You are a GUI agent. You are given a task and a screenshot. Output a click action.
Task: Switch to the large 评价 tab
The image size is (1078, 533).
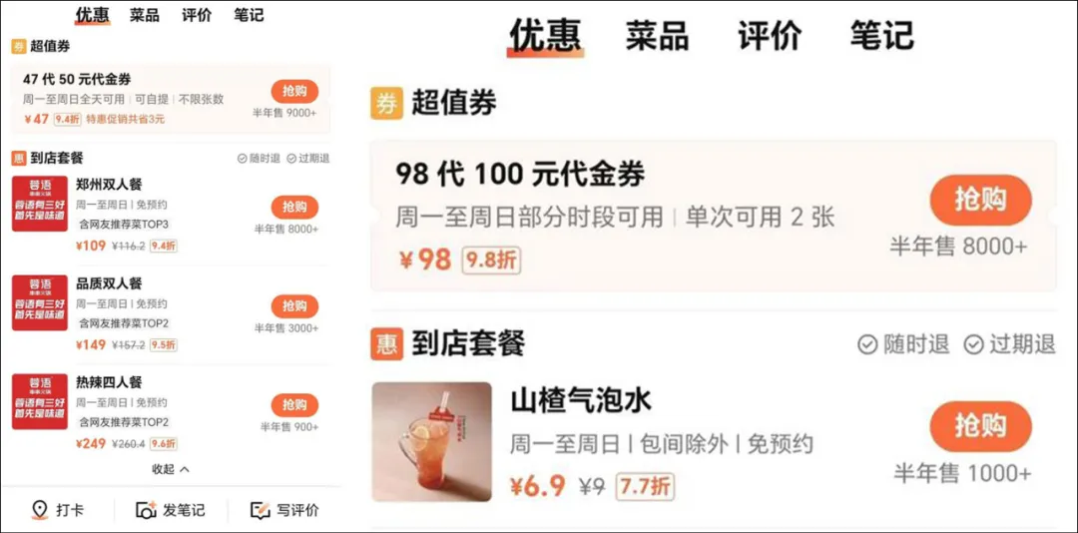770,36
